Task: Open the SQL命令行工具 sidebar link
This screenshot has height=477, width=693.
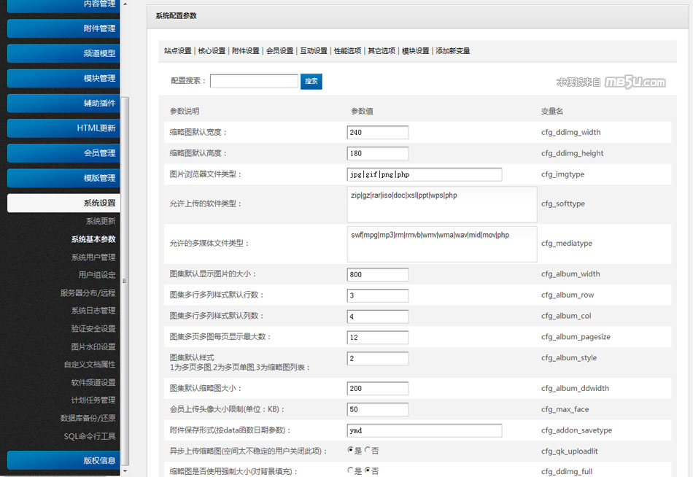Action: point(90,436)
